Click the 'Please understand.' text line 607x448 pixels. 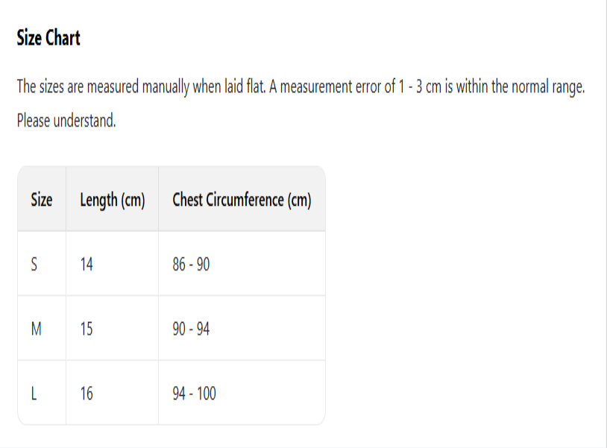(66, 120)
